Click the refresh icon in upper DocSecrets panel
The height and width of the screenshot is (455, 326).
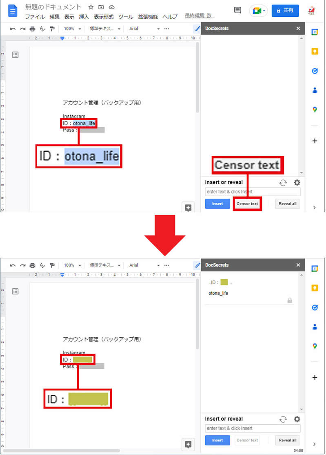pyautogui.click(x=283, y=183)
